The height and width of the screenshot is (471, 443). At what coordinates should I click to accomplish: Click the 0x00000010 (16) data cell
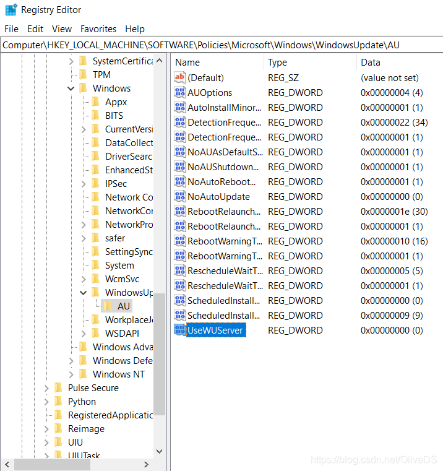(x=394, y=241)
